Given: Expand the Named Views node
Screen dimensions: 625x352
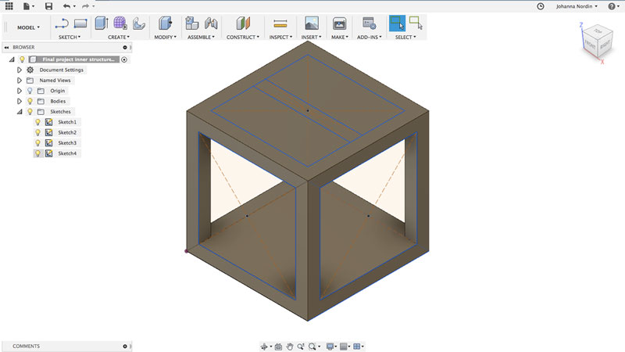Looking at the screenshot, I should 19,81.
